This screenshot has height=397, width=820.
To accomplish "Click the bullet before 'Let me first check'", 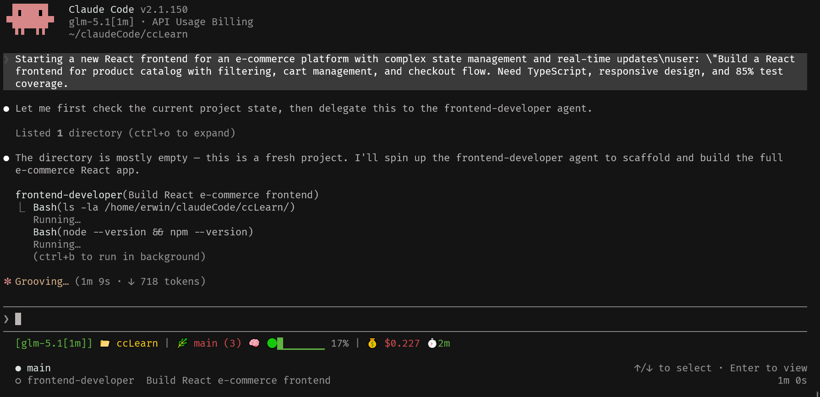I will 6,109.
